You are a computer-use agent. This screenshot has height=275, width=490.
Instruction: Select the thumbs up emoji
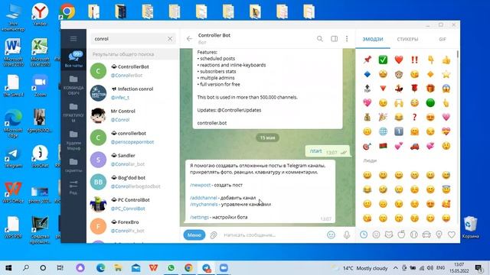[x=446, y=60]
